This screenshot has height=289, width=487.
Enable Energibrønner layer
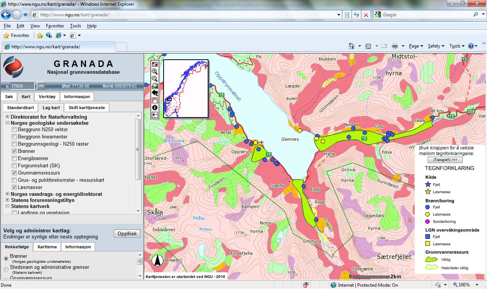(14, 159)
